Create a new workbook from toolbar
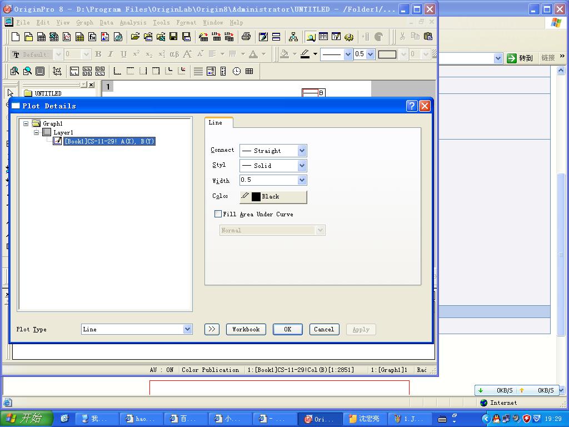569x427 pixels. pos(41,37)
